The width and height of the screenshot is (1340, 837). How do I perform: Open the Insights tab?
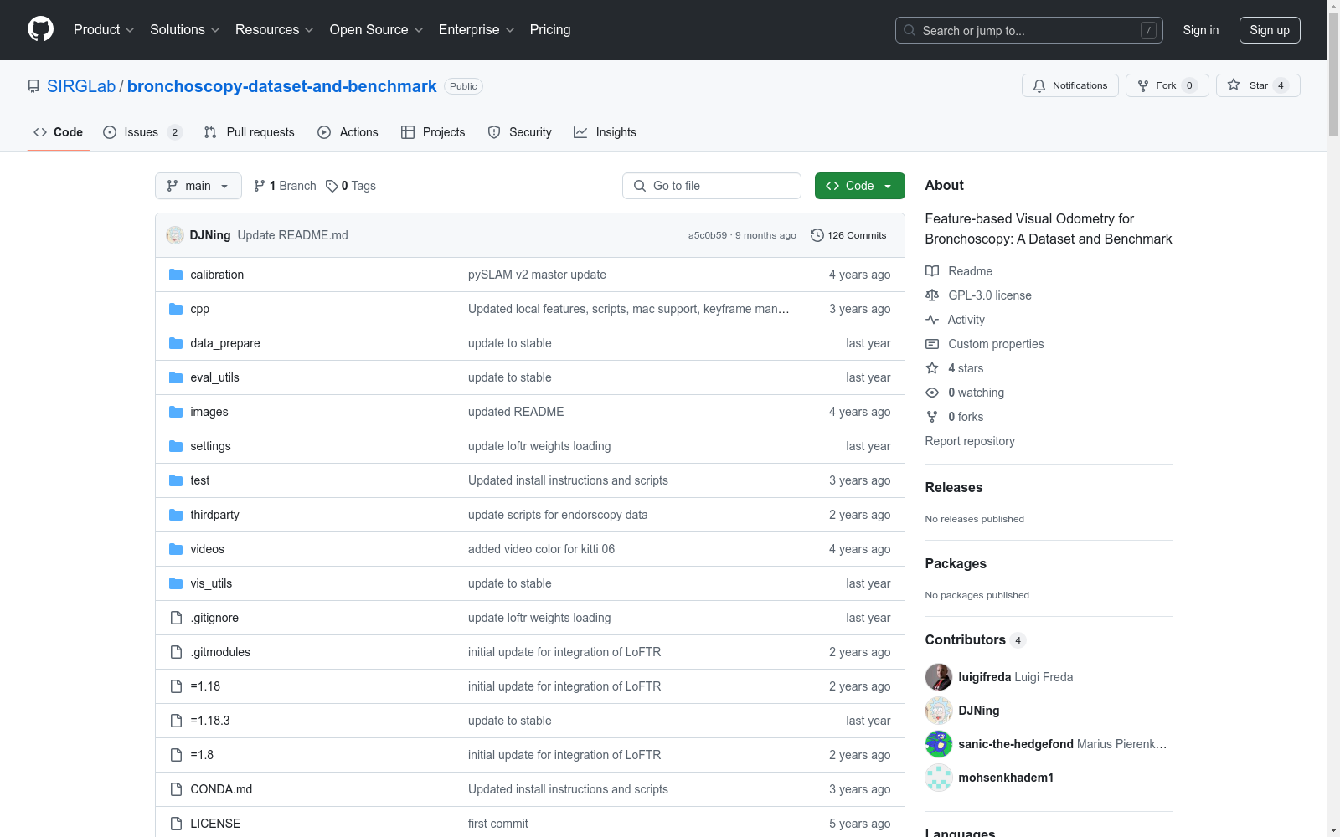pos(605,132)
